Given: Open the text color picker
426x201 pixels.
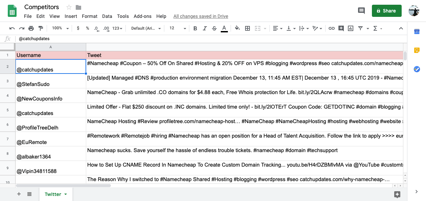Looking at the screenshot, I should click(x=224, y=28).
